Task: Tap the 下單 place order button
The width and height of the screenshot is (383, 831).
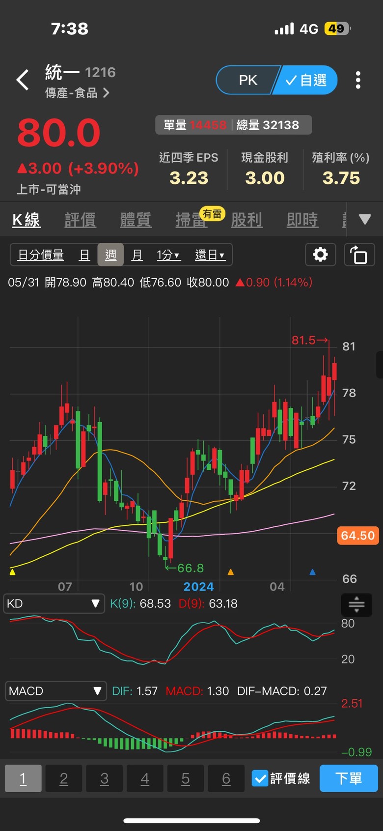Action: [x=349, y=778]
